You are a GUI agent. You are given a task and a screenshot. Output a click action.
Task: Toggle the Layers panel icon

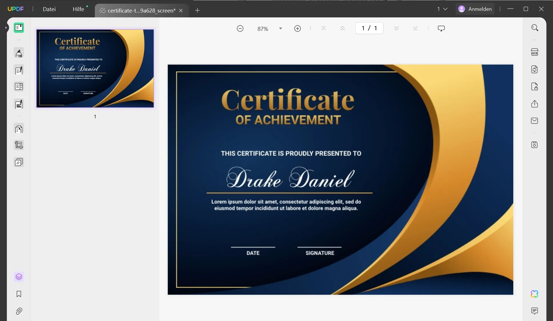[19, 277]
